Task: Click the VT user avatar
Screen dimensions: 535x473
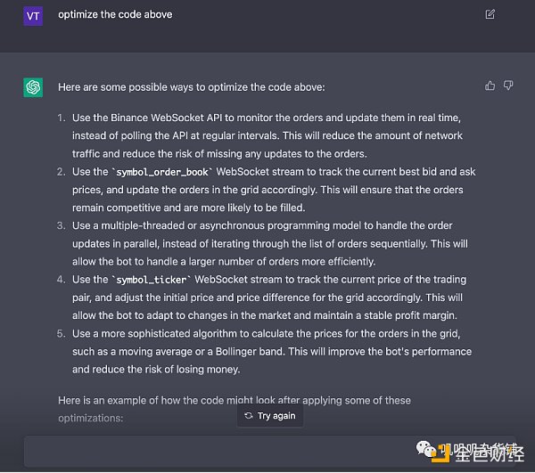Action: [x=33, y=15]
